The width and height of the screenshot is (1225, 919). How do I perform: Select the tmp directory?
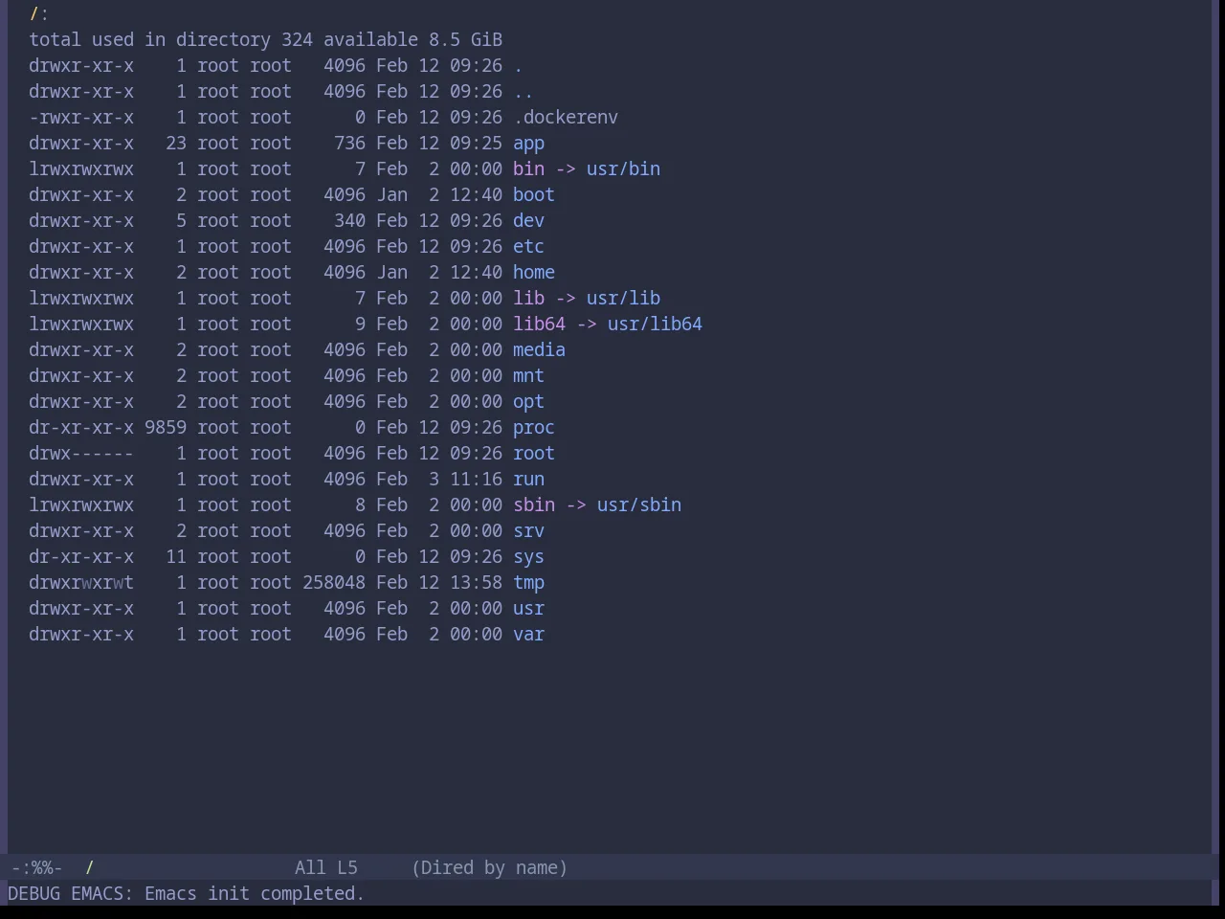coord(528,583)
